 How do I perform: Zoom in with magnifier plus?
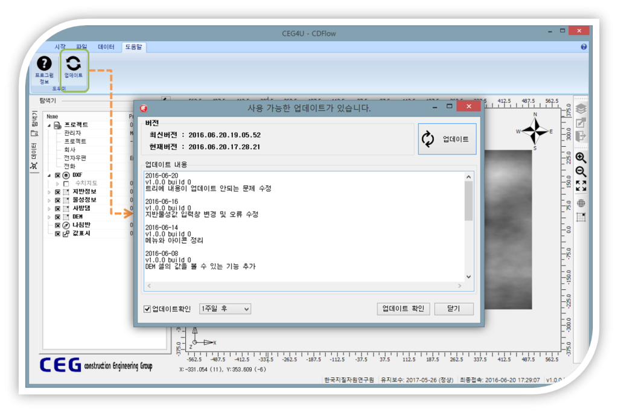pos(581,158)
